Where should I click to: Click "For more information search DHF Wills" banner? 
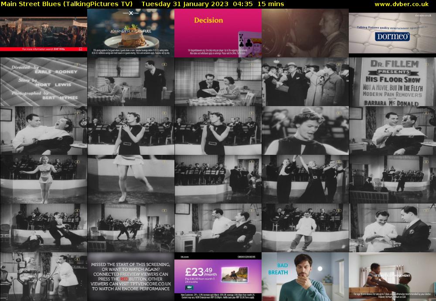(x=44, y=49)
